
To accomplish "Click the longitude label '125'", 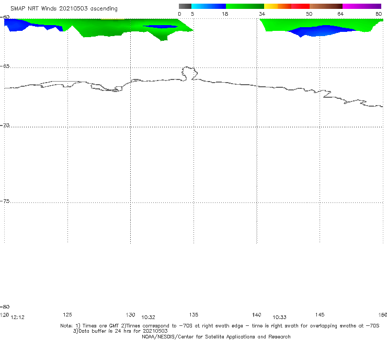I will point(67,314).
